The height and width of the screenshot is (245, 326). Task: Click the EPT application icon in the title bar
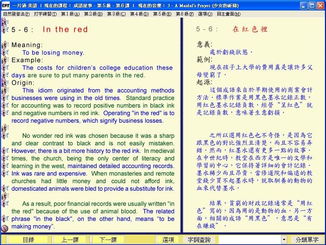(5, 6)
